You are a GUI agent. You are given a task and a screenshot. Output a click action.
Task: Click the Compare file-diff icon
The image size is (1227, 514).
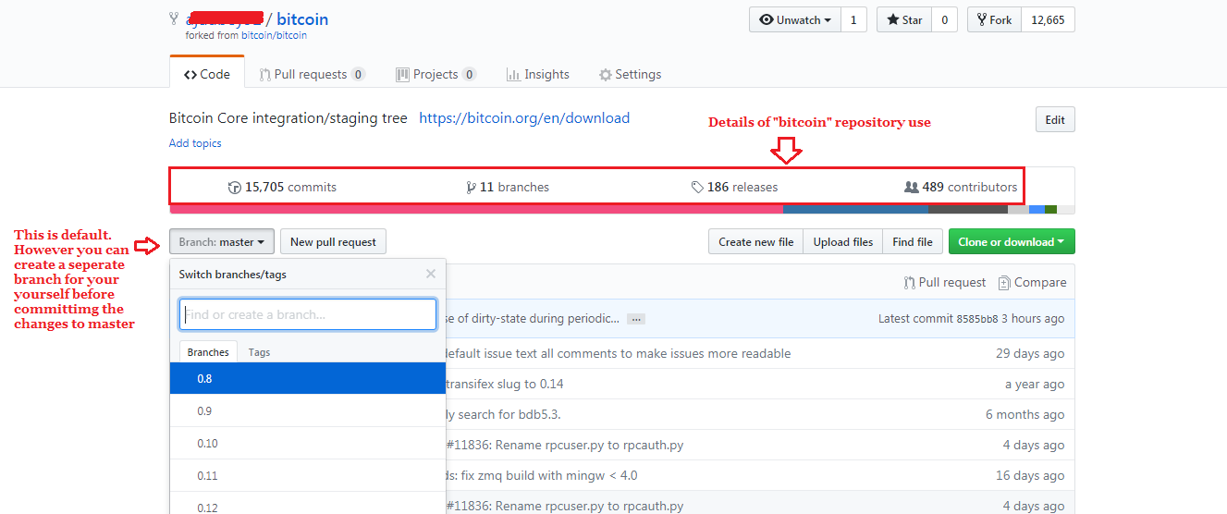coord(1004,283)
